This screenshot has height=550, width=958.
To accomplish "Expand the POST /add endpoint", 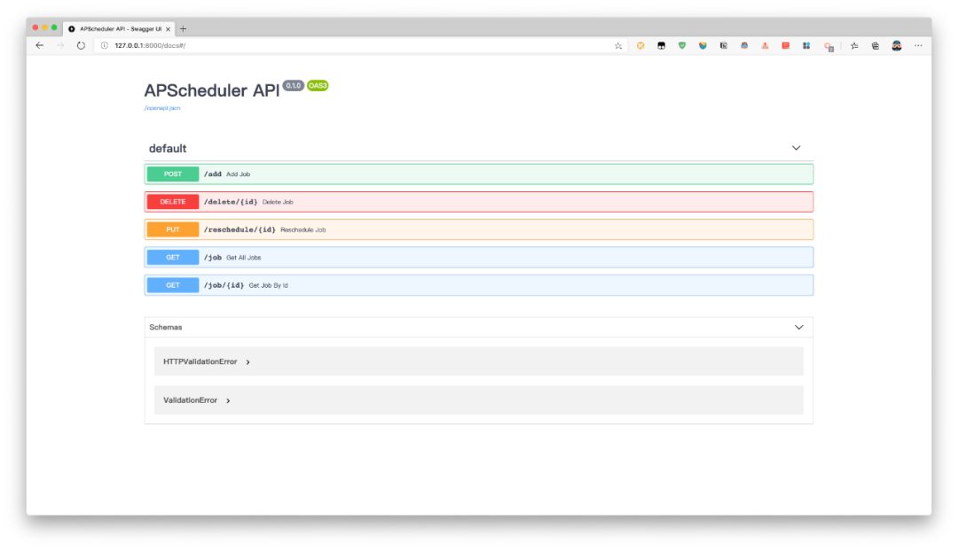I will (x=479, y=174).
